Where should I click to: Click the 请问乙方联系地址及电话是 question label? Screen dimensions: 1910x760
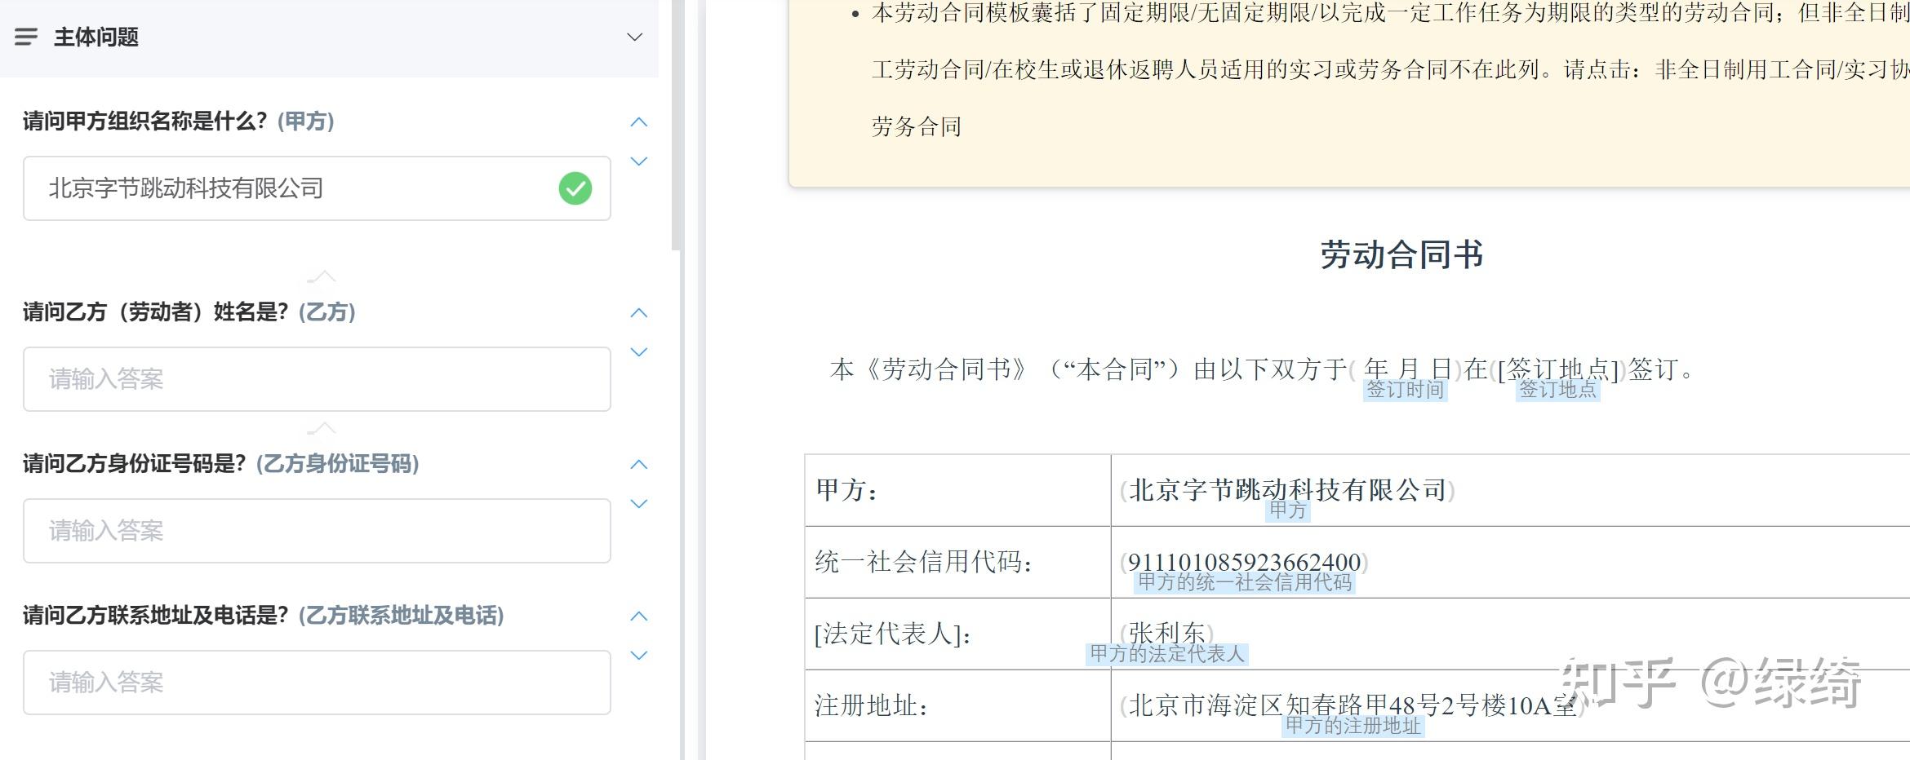(x=156, y=616)
